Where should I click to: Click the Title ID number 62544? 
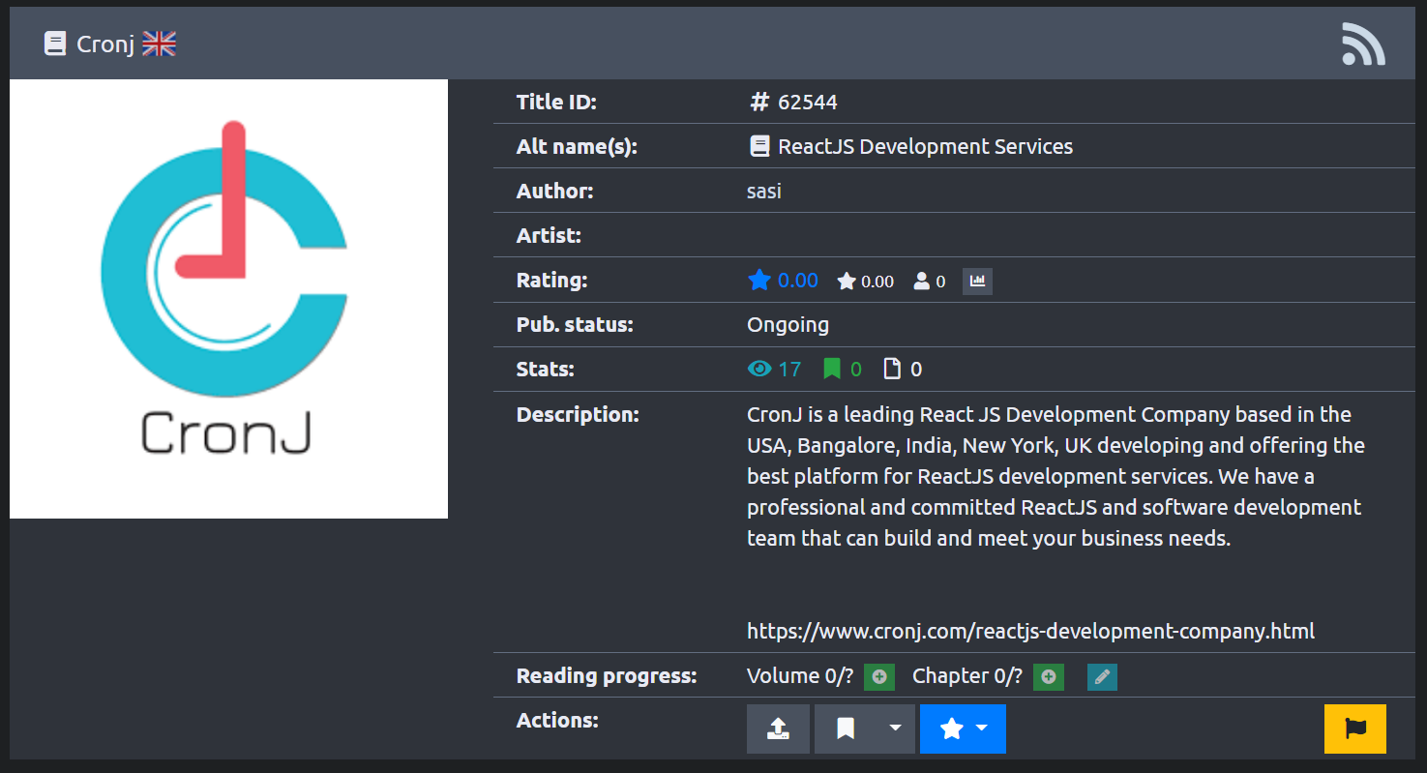(x=807, y=103)
